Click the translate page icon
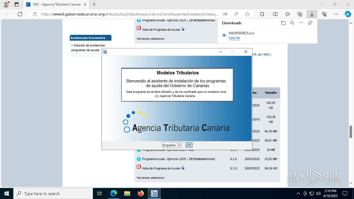This screenshot has height=199, width=354. pos(225,14)
